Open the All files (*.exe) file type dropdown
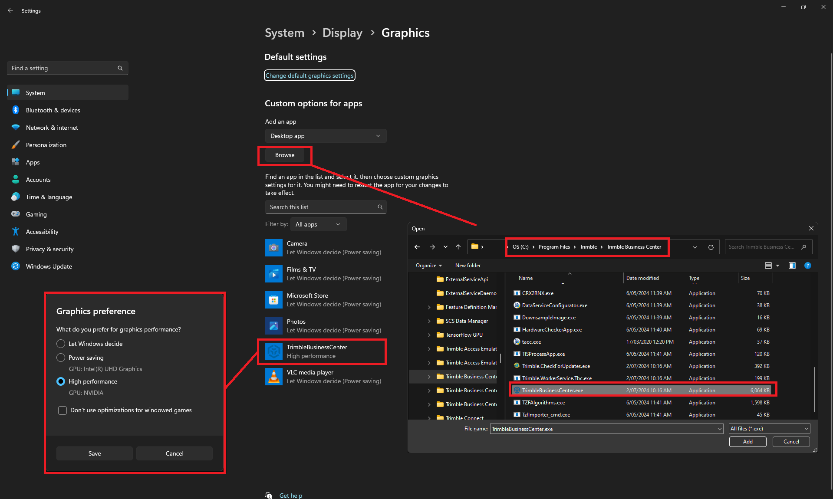 click(769, 429)
